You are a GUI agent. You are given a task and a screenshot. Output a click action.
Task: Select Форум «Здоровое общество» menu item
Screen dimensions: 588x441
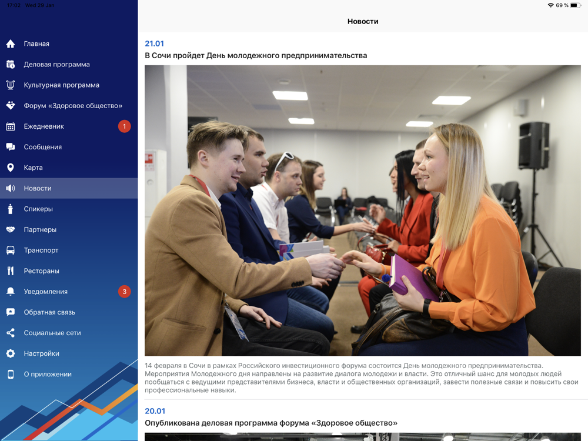(x=69, y=106)
